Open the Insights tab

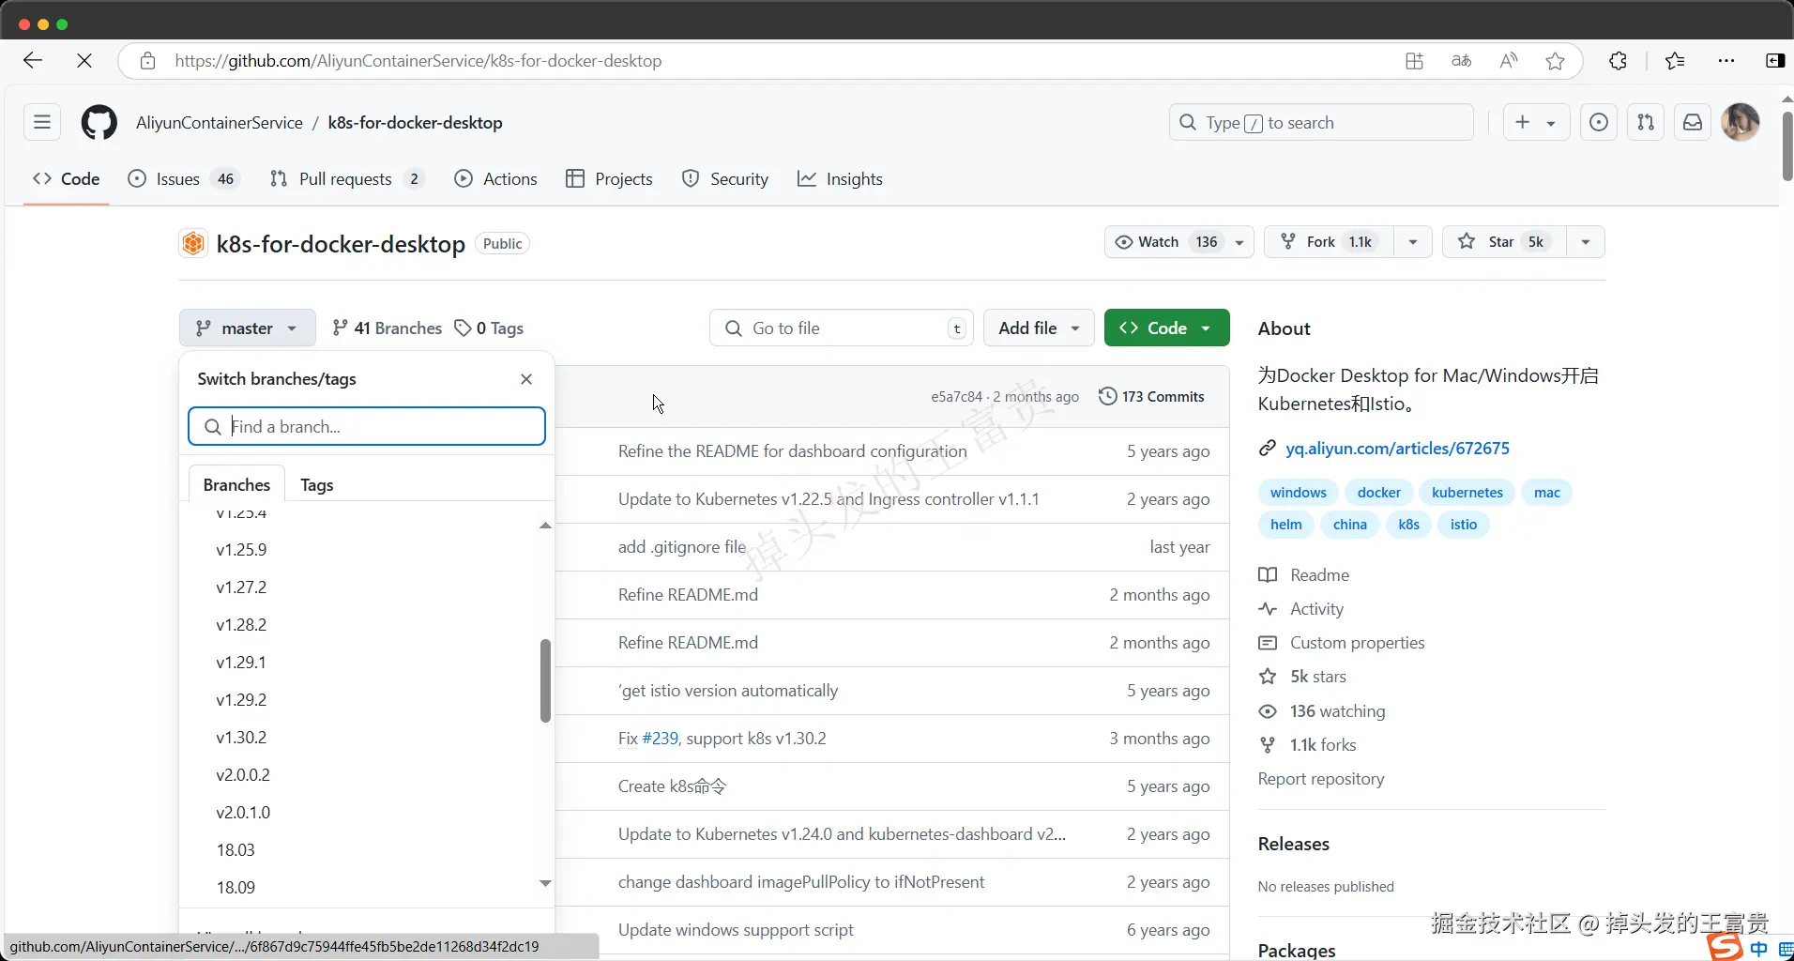[x=841, y=179]
